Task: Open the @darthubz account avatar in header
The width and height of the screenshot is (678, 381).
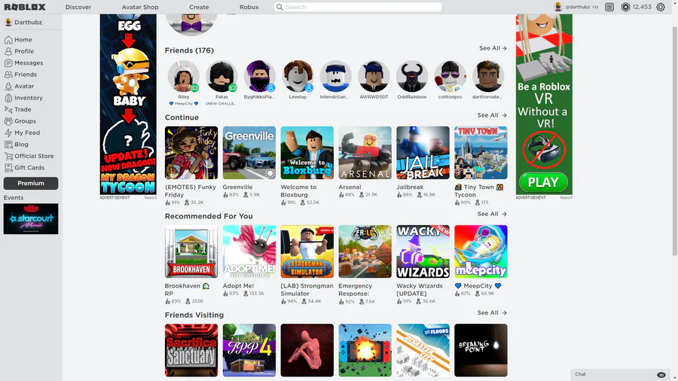Action: click(x=558, y=7)
